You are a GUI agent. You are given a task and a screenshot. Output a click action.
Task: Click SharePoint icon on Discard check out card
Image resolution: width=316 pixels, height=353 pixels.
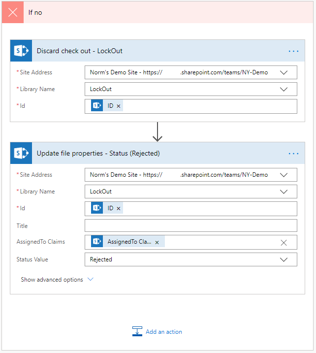[x=21, y=51]
